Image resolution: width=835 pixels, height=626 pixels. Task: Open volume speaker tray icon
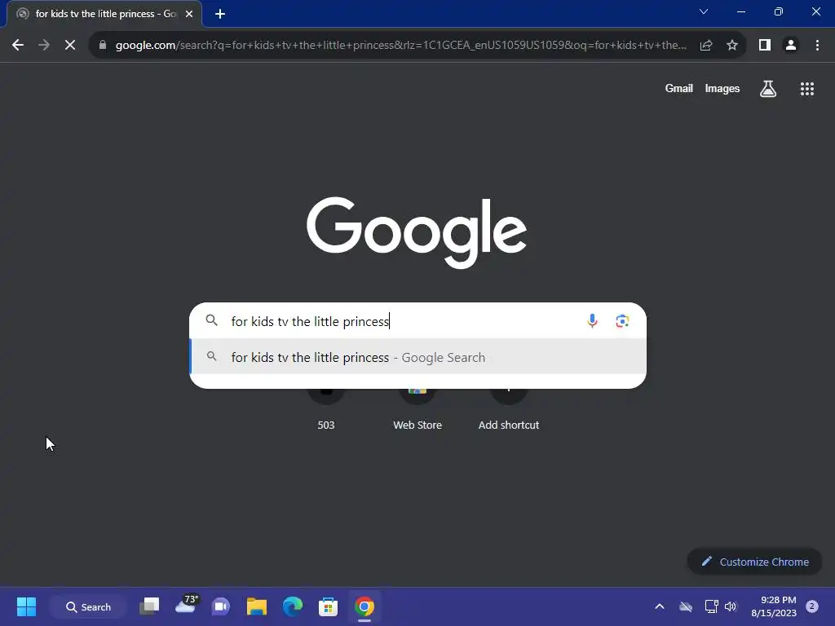(x=731, y=606)
